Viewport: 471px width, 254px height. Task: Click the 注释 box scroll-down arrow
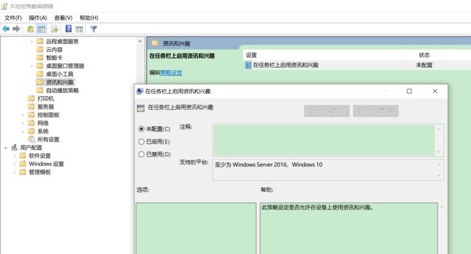tap(439, 152)
